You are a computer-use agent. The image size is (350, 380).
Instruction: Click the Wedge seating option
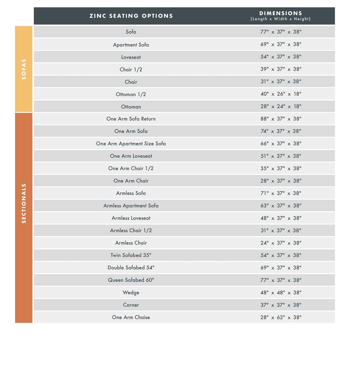131,293
